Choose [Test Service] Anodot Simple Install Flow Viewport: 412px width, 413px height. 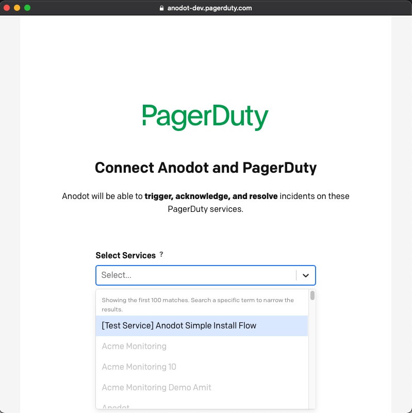click(202, 325)
